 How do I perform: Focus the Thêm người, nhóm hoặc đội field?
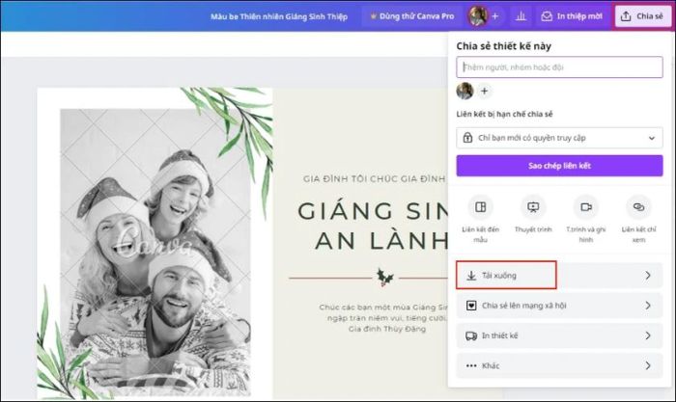559,67
